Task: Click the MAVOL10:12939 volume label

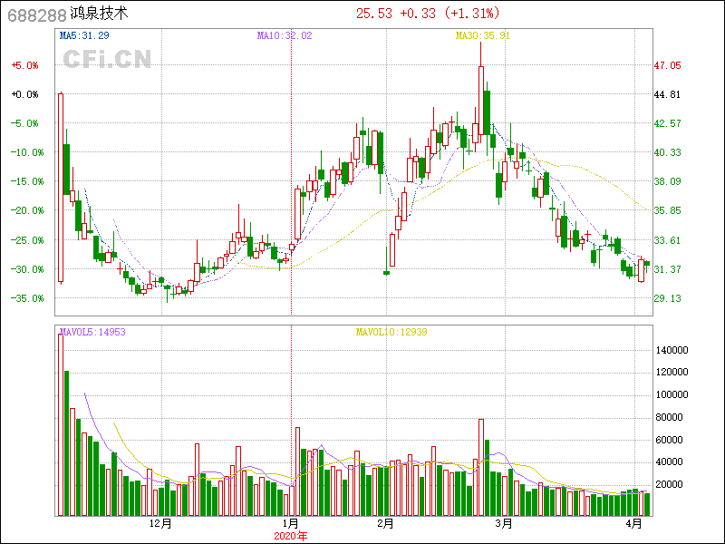Action: tap(391, 332)
